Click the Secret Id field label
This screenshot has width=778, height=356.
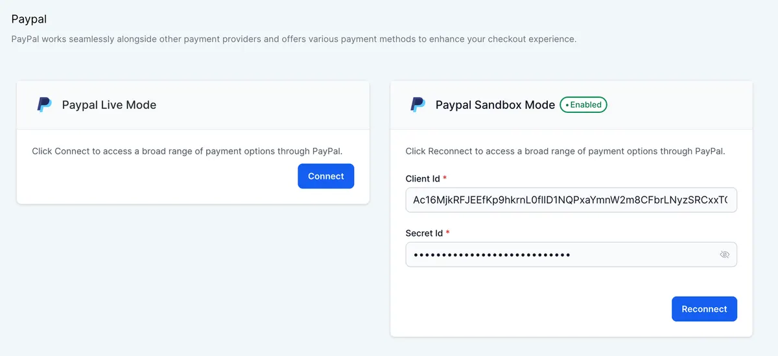(x=424, y=233)
